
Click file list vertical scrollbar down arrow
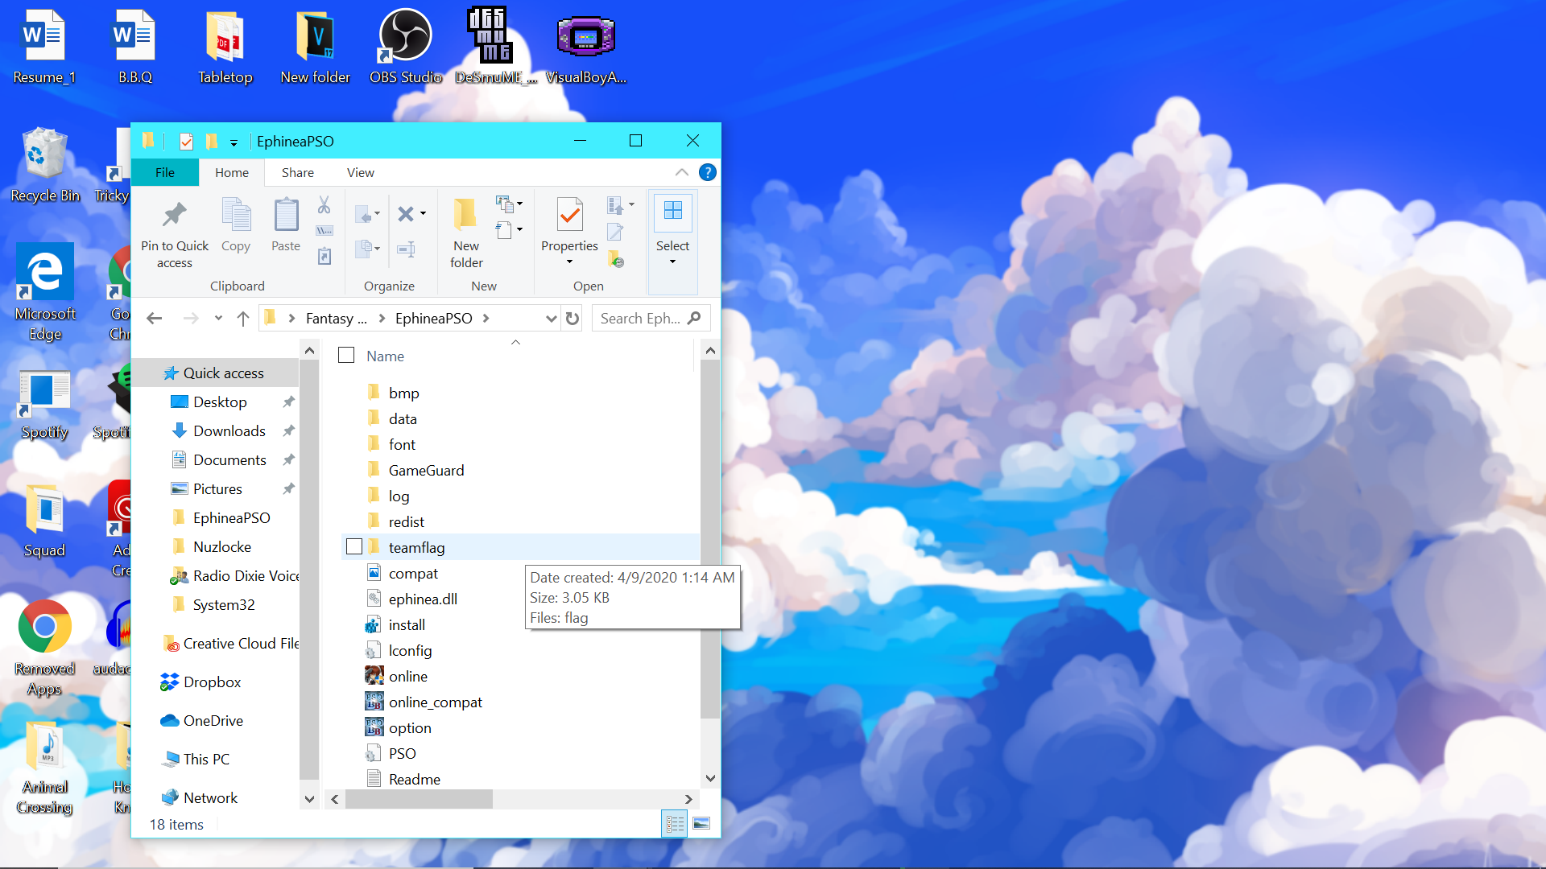[x=710, y=778]
